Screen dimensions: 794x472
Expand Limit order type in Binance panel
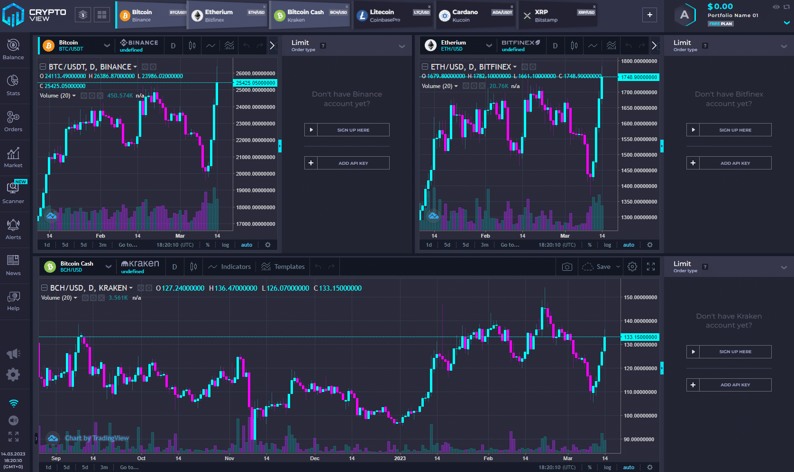(x=402, y=46)
